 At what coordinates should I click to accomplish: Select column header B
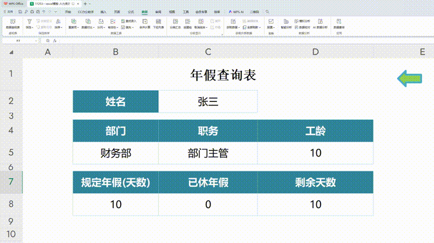(116, 52)
